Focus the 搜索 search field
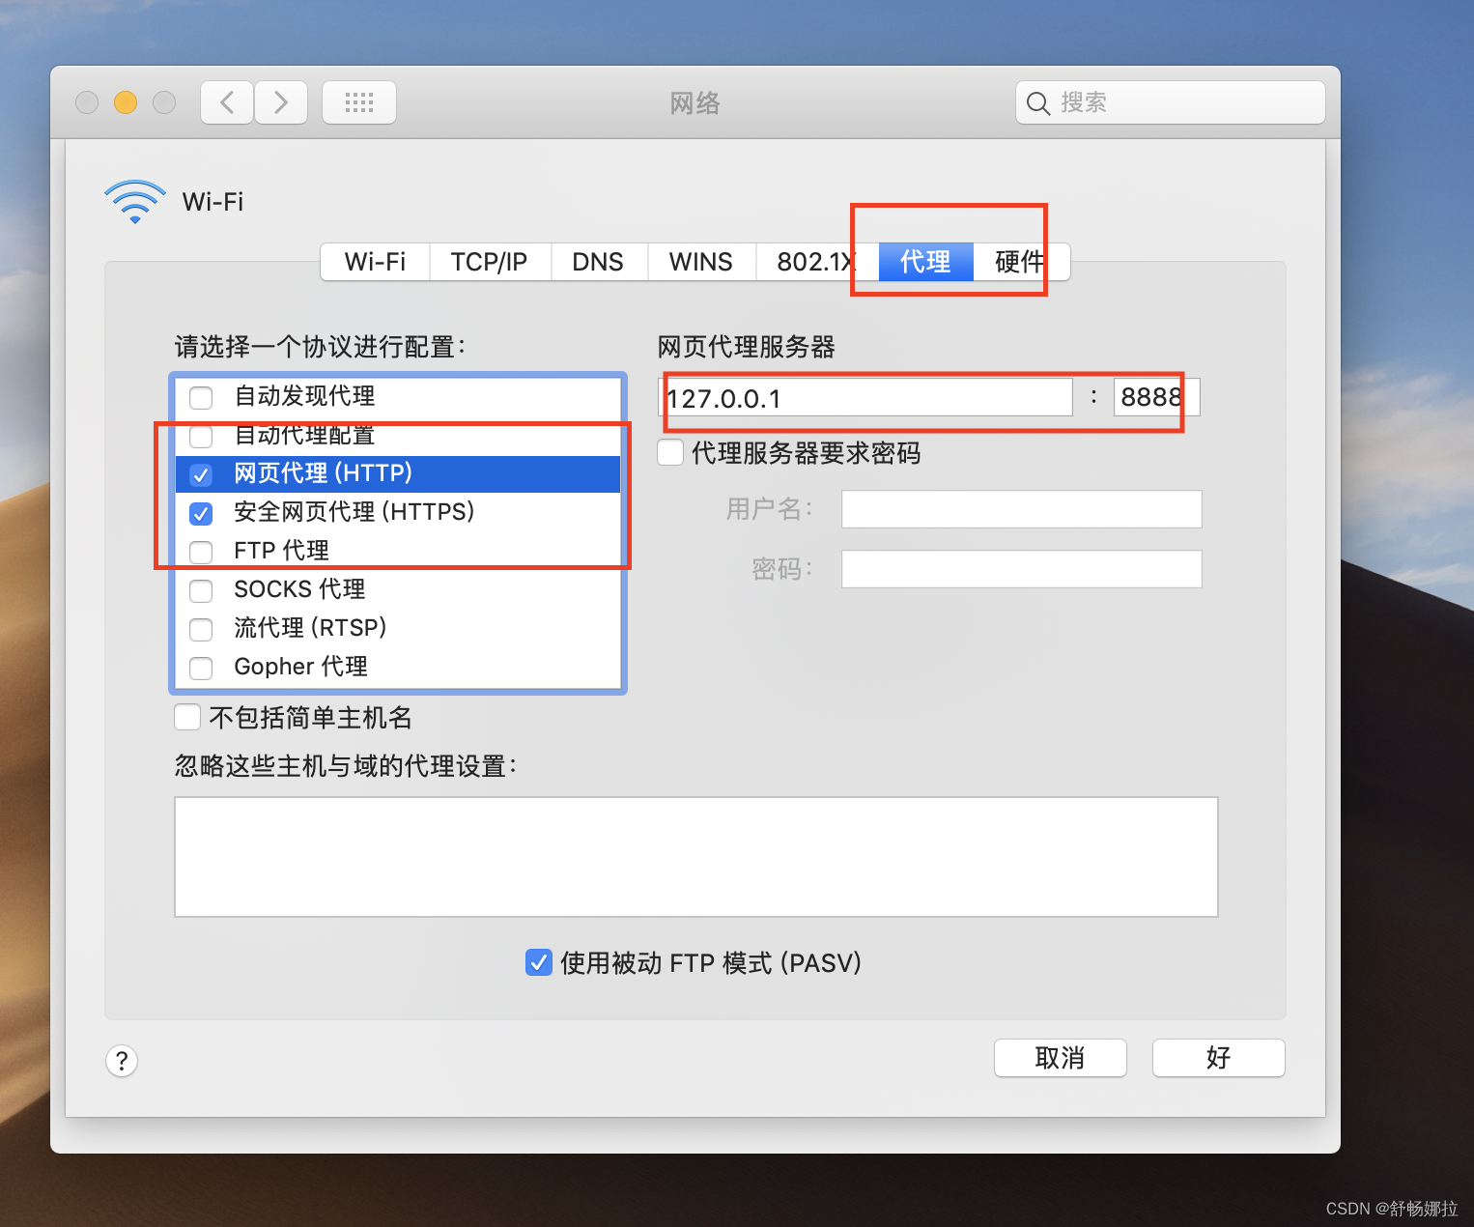Screen dimensions: 1474x1227 tap(1171, 102)
